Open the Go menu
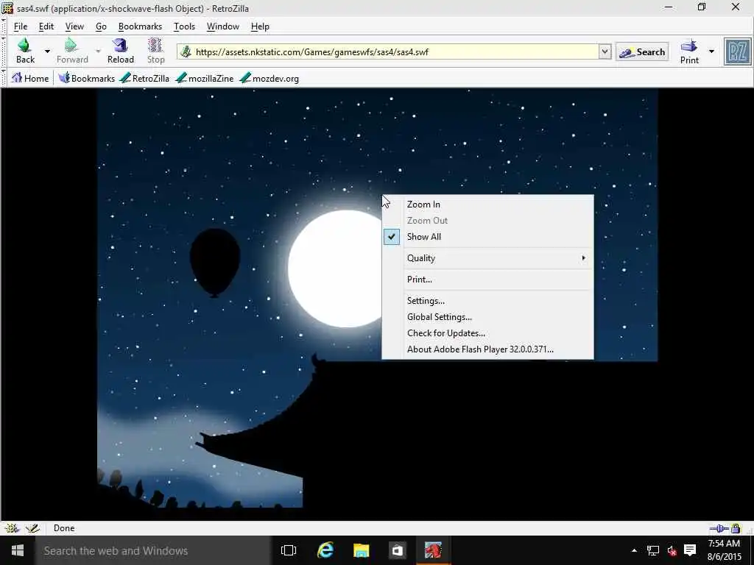This screenshot has height=565, width=754. click(x=101, y=26)
